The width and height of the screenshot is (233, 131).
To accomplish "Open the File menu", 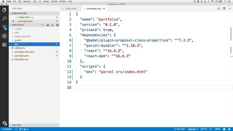I will (x=15, y=1).
